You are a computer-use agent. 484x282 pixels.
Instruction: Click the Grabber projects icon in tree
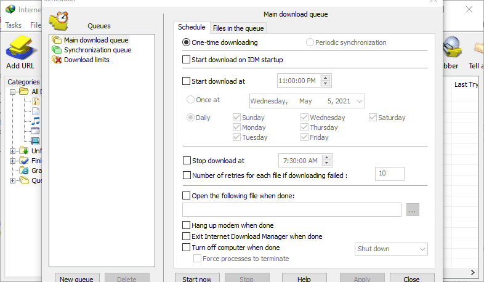click(x=24, y=171)
